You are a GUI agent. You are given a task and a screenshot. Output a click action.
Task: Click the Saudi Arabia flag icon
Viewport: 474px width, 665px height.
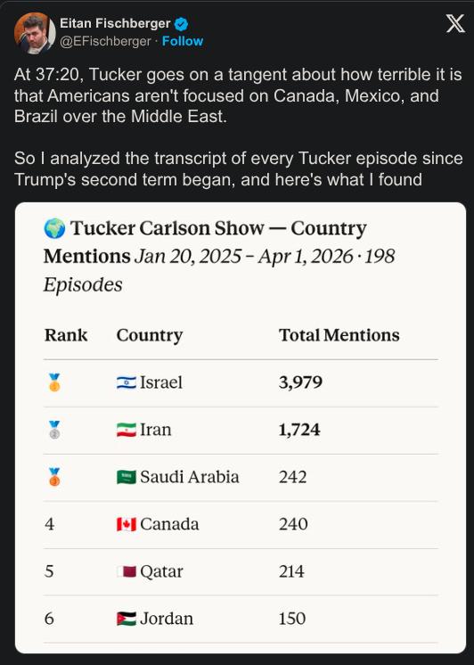click(127, 477)
